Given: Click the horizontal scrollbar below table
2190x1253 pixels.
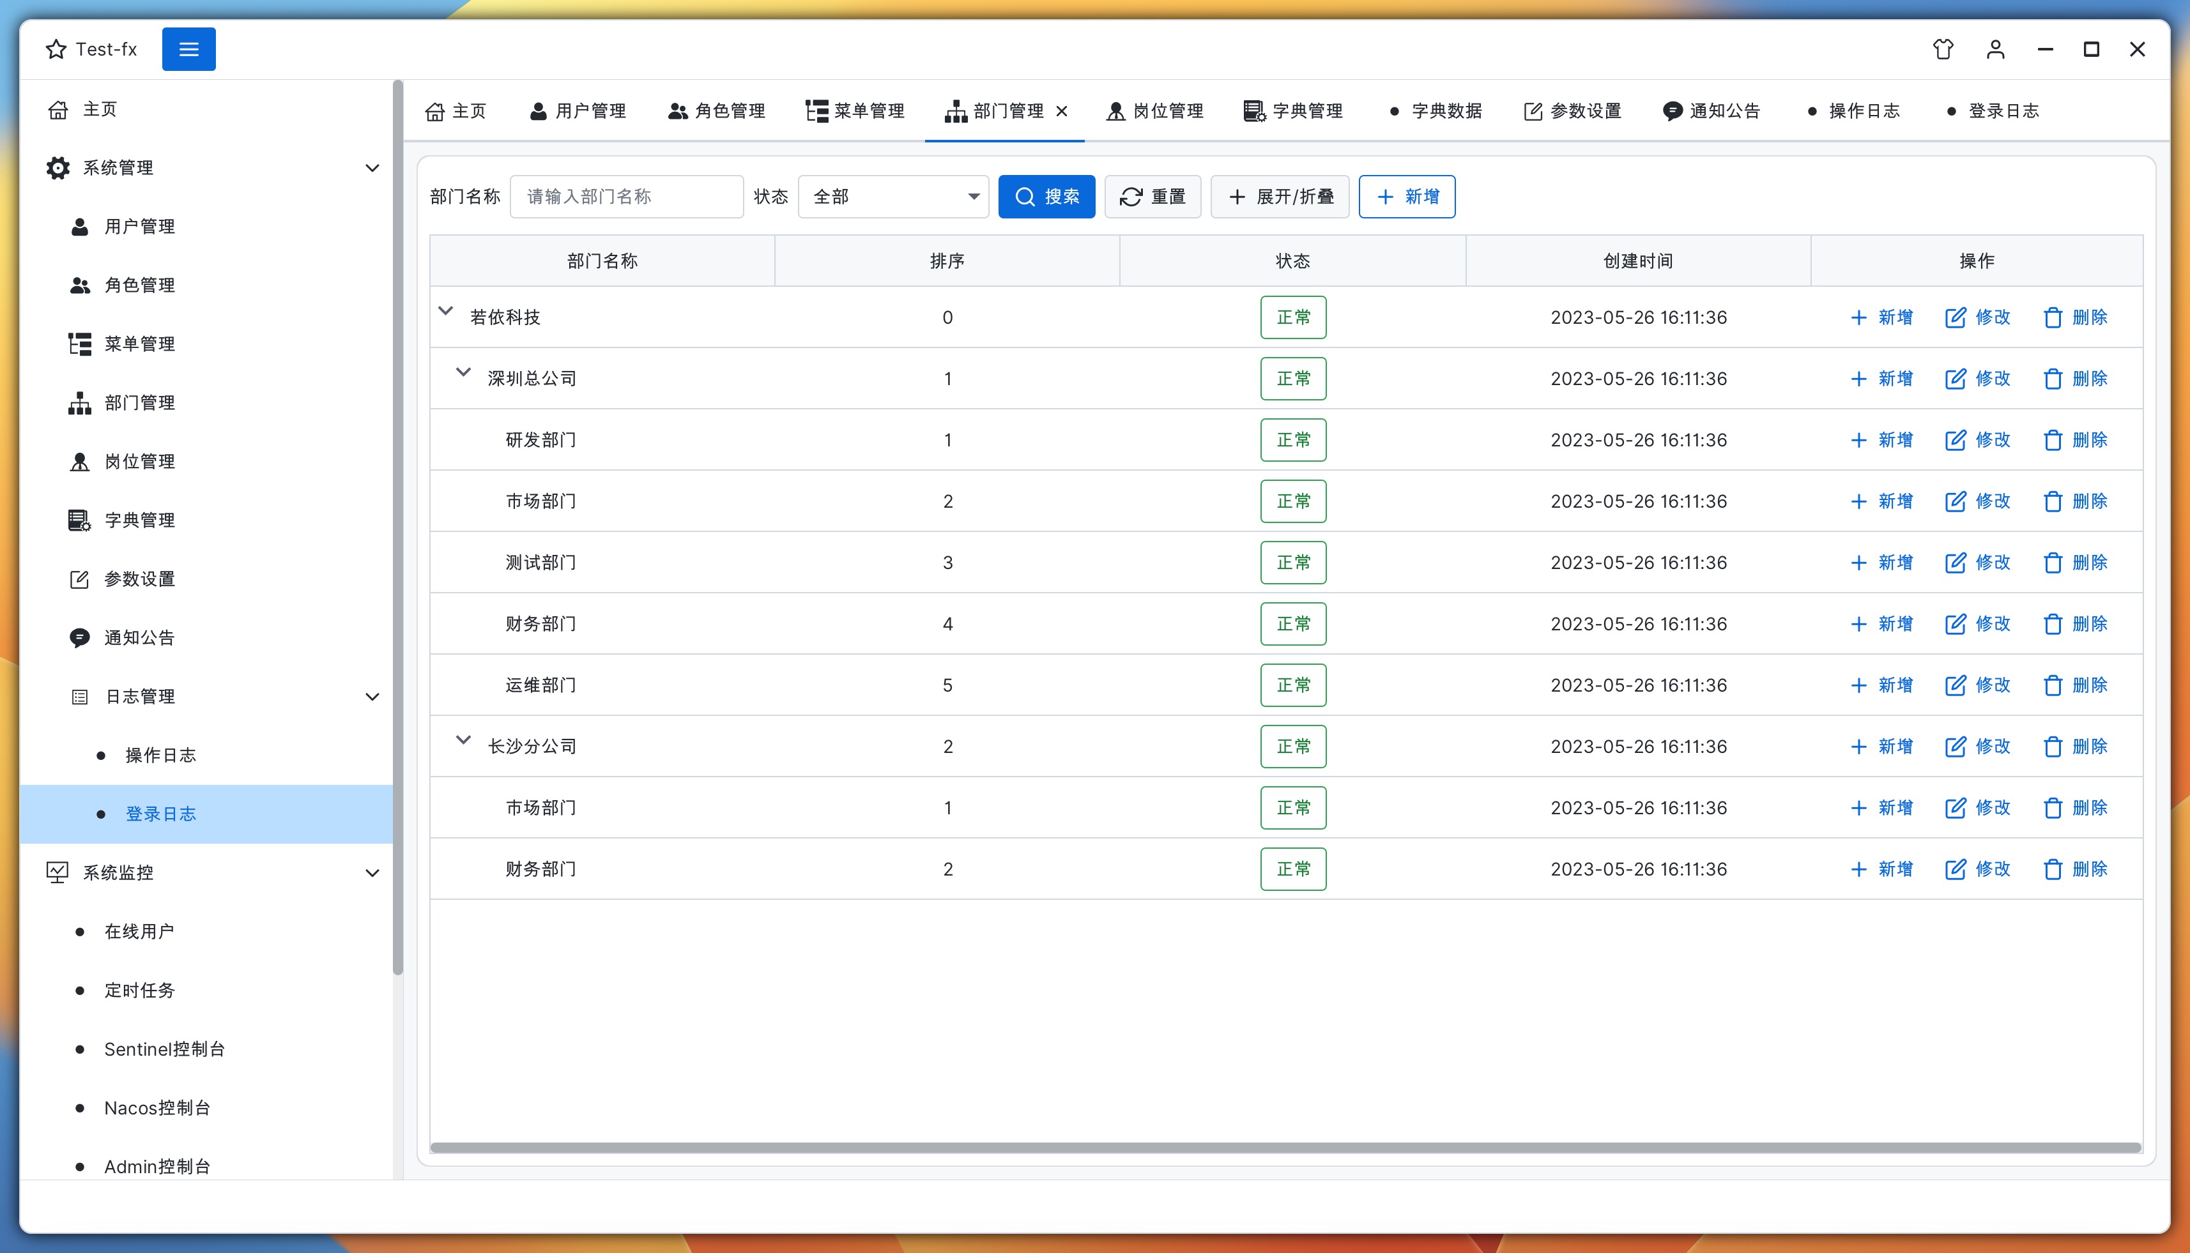Looking at the screenshot, I should [1284, 1147].
